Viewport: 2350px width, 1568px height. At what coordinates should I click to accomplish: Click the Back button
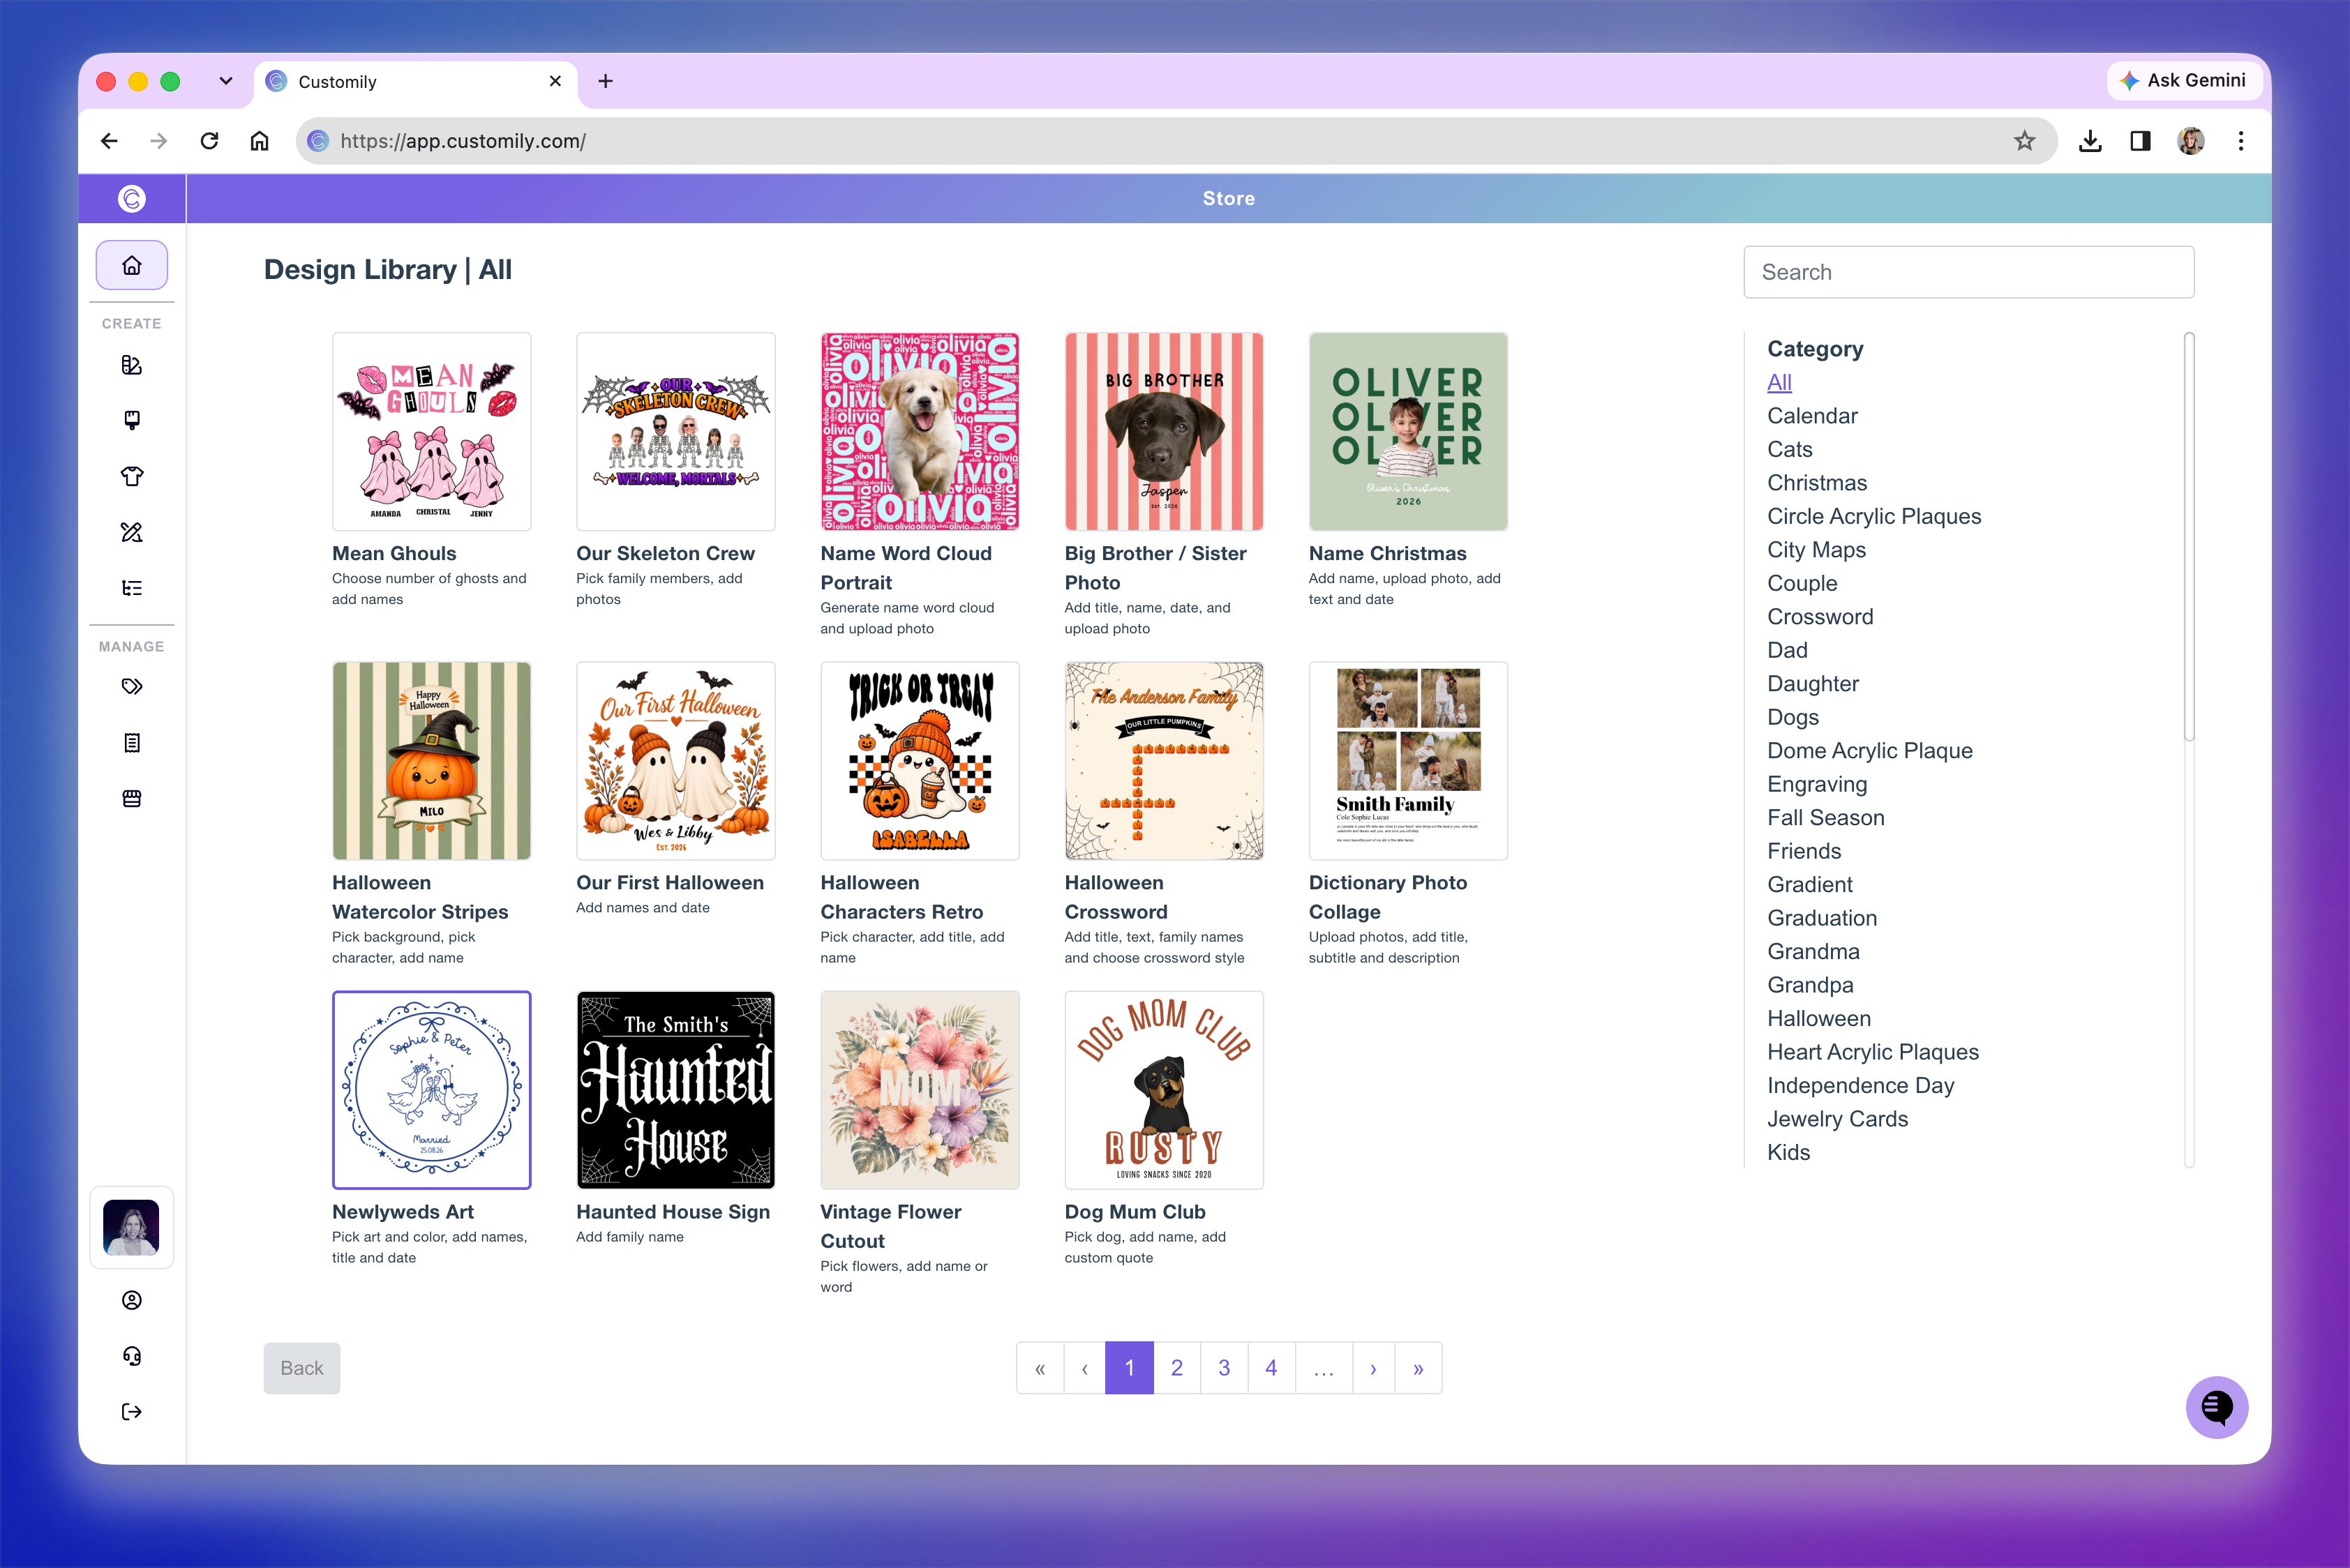click(302, 1368)
